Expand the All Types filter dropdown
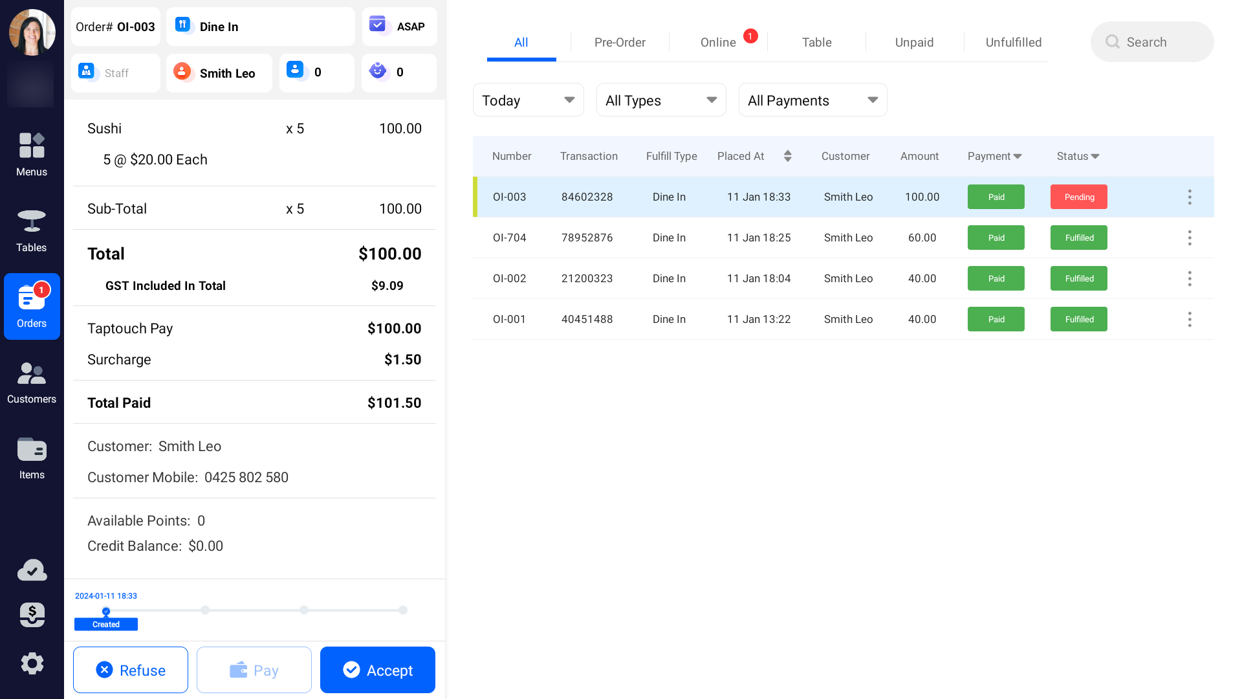 [661, 100]
